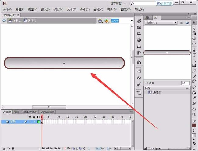Screen dimensions: 198x151
Task: Select the Lasso tool
Action: coord(194,44)
